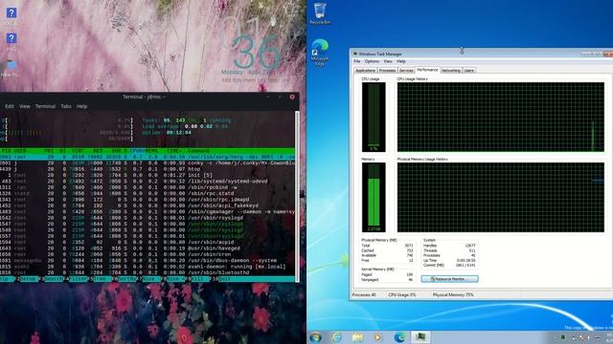This screenshot has height=344, width=613.
Task: Open Windows Media Player taskbar icon
Action: tap(378, 337)
